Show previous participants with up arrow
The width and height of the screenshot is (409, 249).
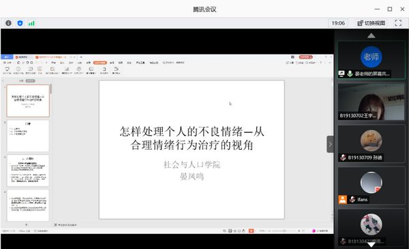[372, 35]
